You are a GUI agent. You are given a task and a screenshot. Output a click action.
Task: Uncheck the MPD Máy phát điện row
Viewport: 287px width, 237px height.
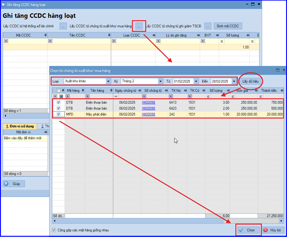[x=59, y=114]
